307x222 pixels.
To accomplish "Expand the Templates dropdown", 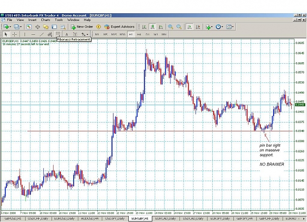I will [233, 27].
